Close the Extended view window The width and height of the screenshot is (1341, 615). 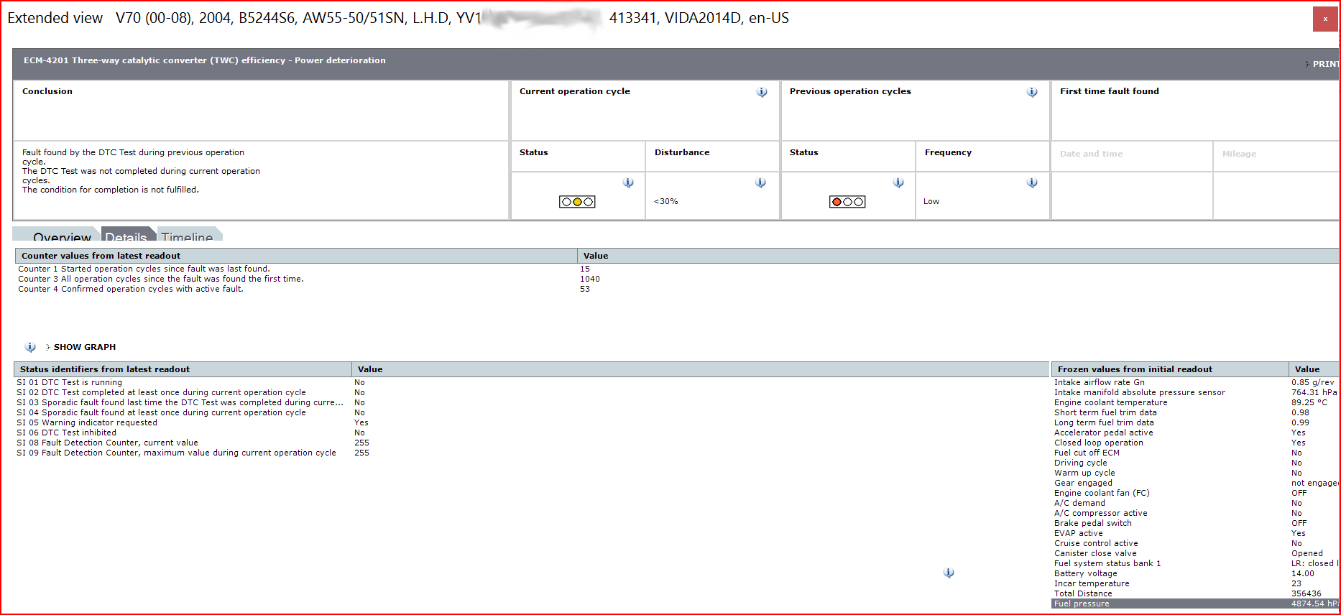(x=1324, y=19)
